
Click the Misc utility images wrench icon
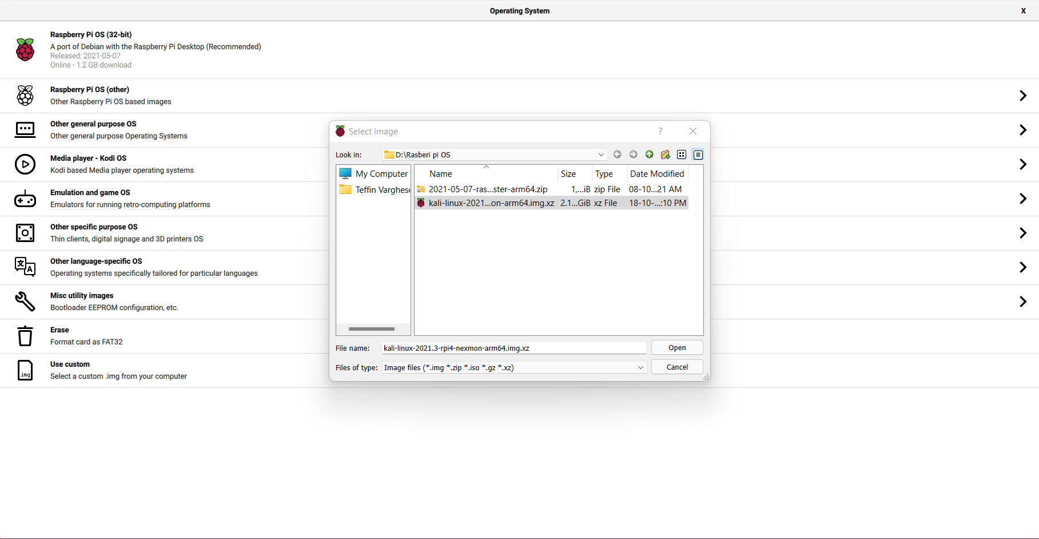25,302
